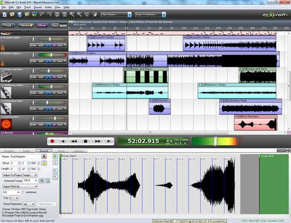291x223 pixels.
Task: Click the New Project toolbar icon
Action: point(5,14)
